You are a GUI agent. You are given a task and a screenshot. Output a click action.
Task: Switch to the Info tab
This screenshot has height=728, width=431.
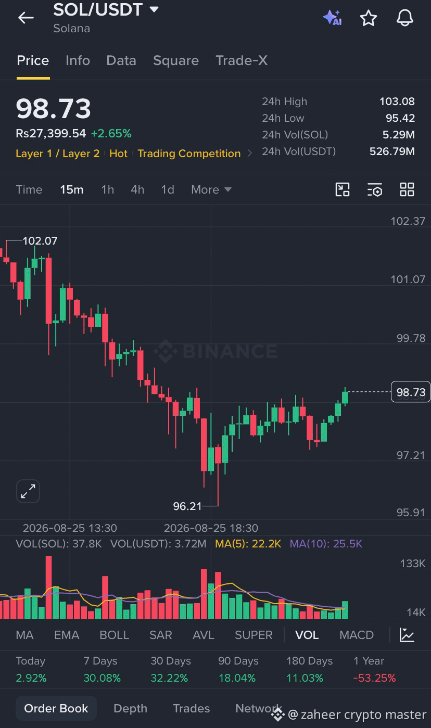click(x=78, y=60)
